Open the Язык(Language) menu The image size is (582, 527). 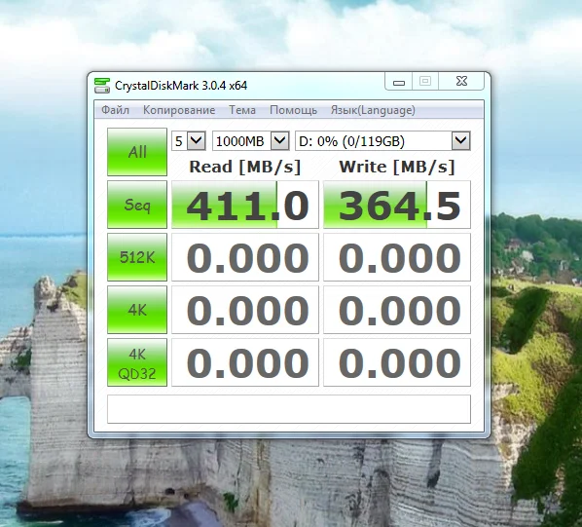tap(373, 110)
